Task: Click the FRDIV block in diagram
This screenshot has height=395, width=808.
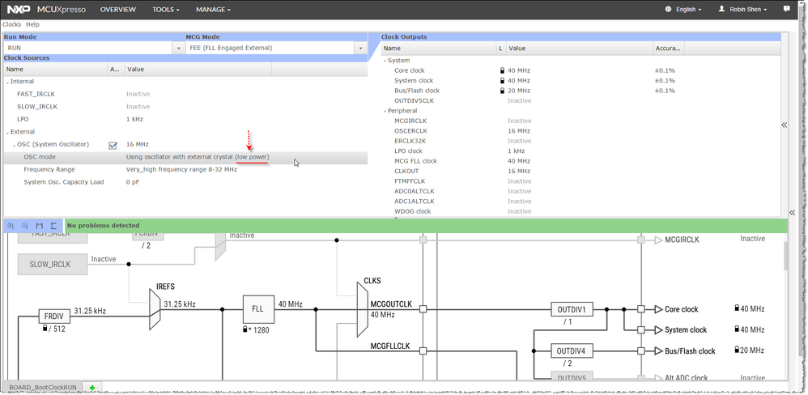Action: pyautogui.click(x=54, y=316)
